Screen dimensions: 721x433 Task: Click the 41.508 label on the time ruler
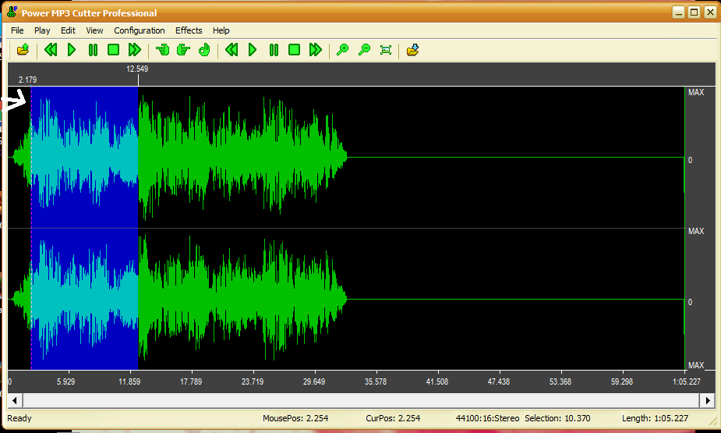click(x=436, y=382)
